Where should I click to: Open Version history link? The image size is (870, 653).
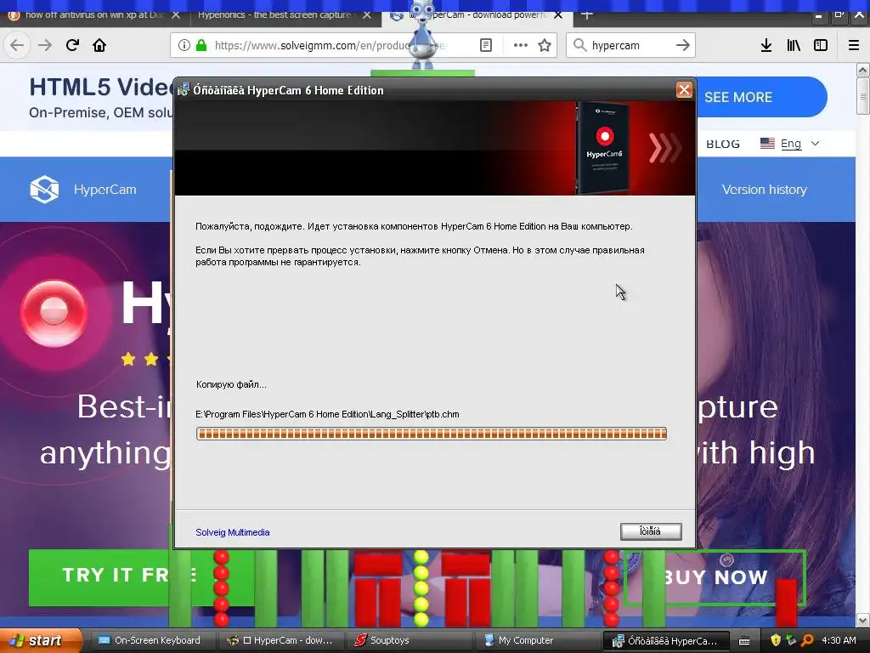(764, 190)
